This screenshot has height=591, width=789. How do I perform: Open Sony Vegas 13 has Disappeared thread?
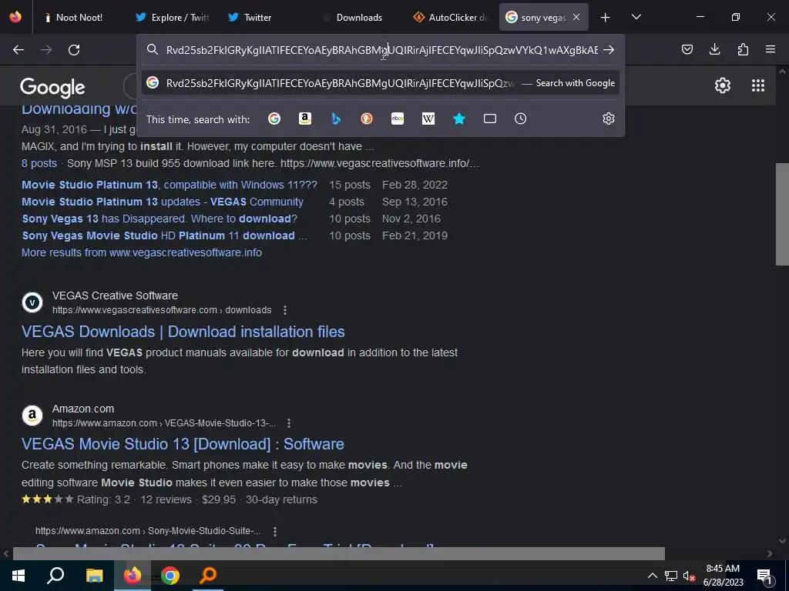[159, 219]
